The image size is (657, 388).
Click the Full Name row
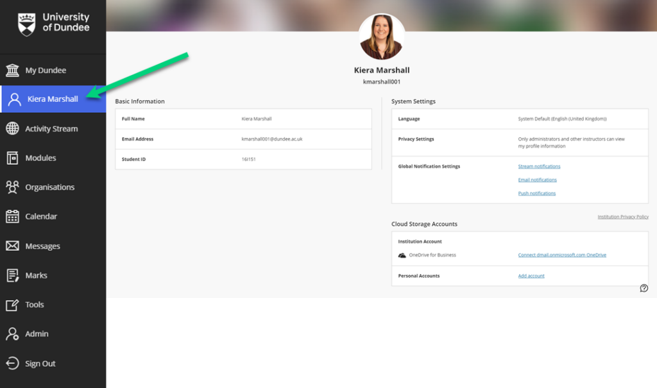pyautogui.click(x=243, y=119)
